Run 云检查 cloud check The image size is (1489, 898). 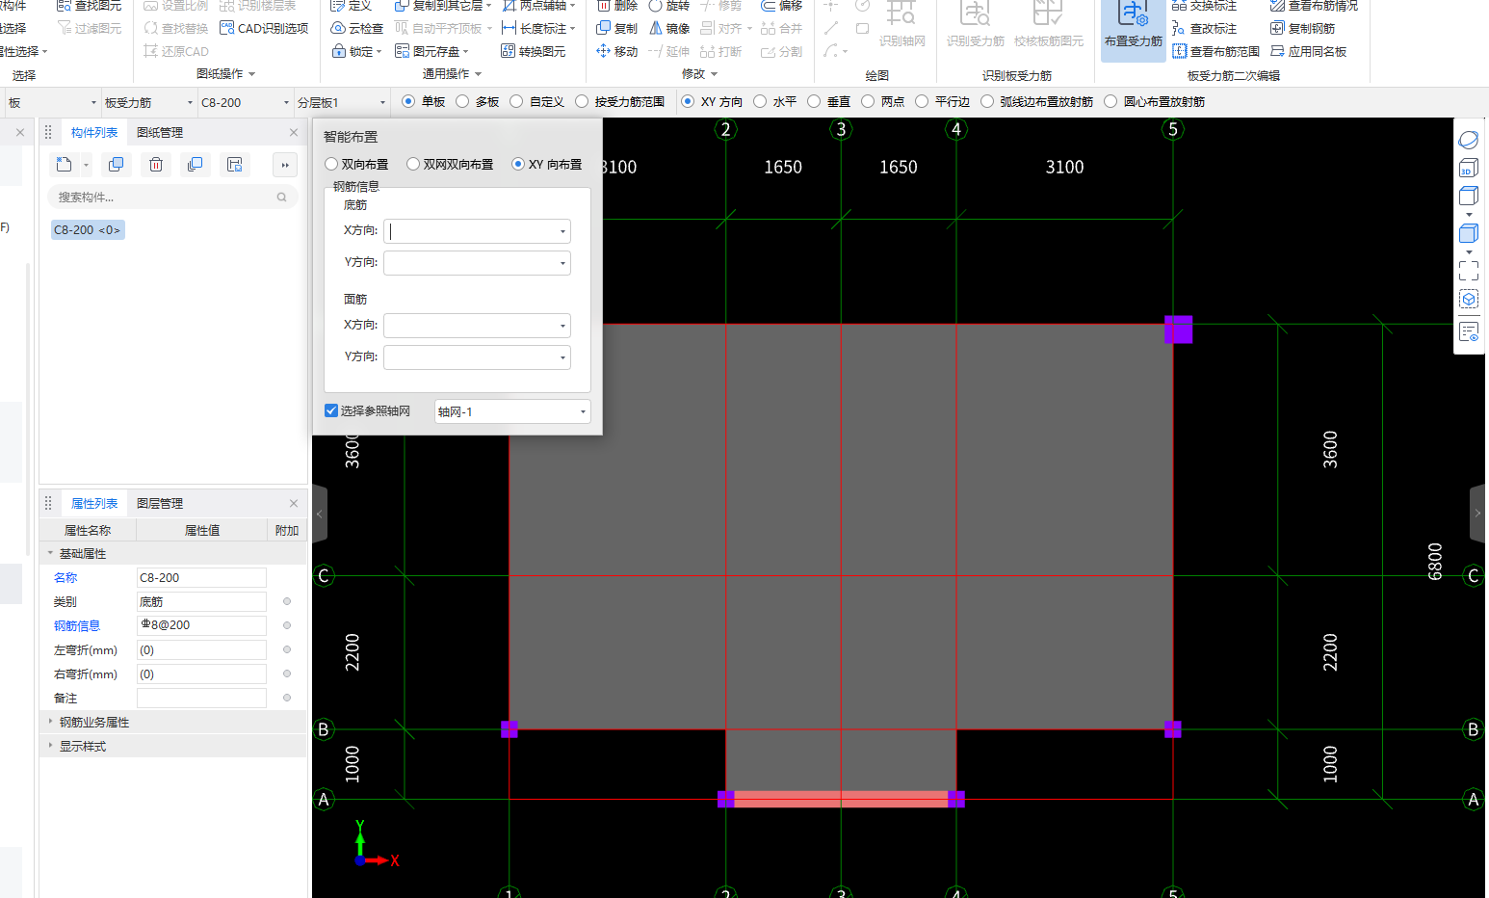(356, 28)
